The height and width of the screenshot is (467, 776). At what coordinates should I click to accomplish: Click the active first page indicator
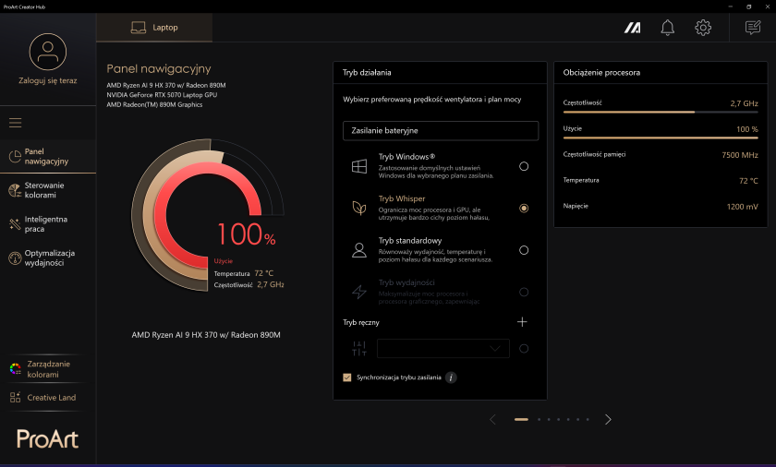point(521,420)
